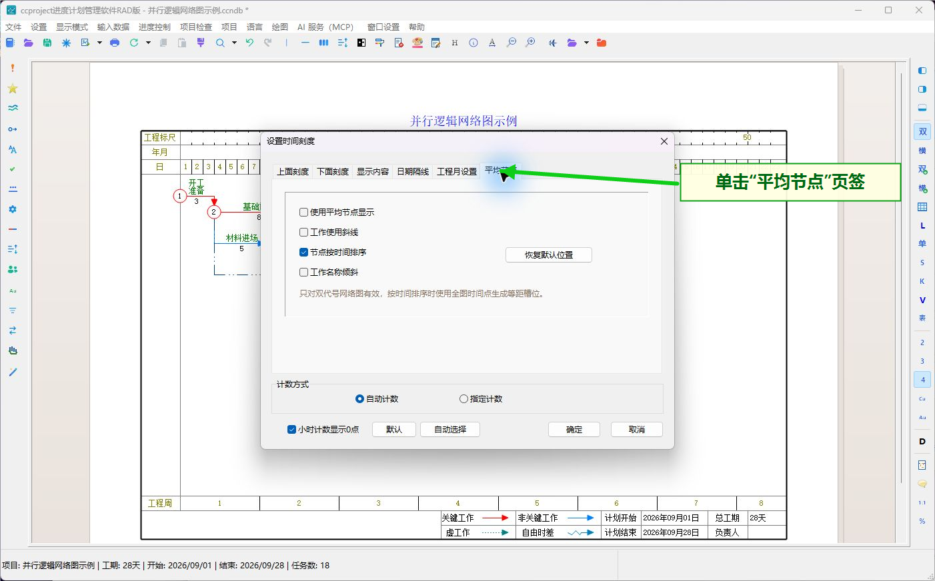
Task: Switch to the 工程月设置 tab
Action: (457, 171)
